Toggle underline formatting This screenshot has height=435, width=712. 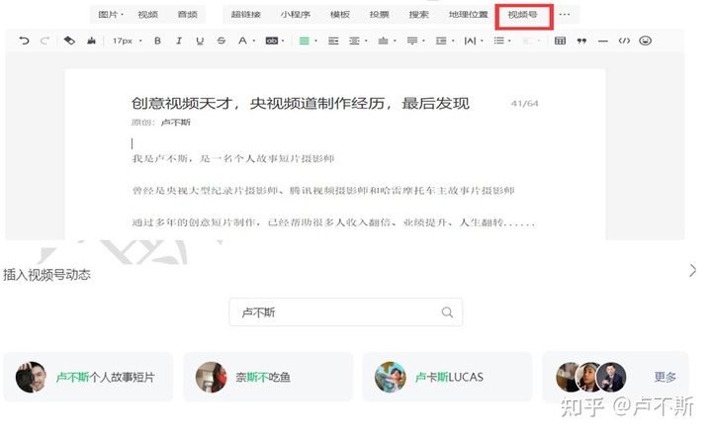click(200, 41)
